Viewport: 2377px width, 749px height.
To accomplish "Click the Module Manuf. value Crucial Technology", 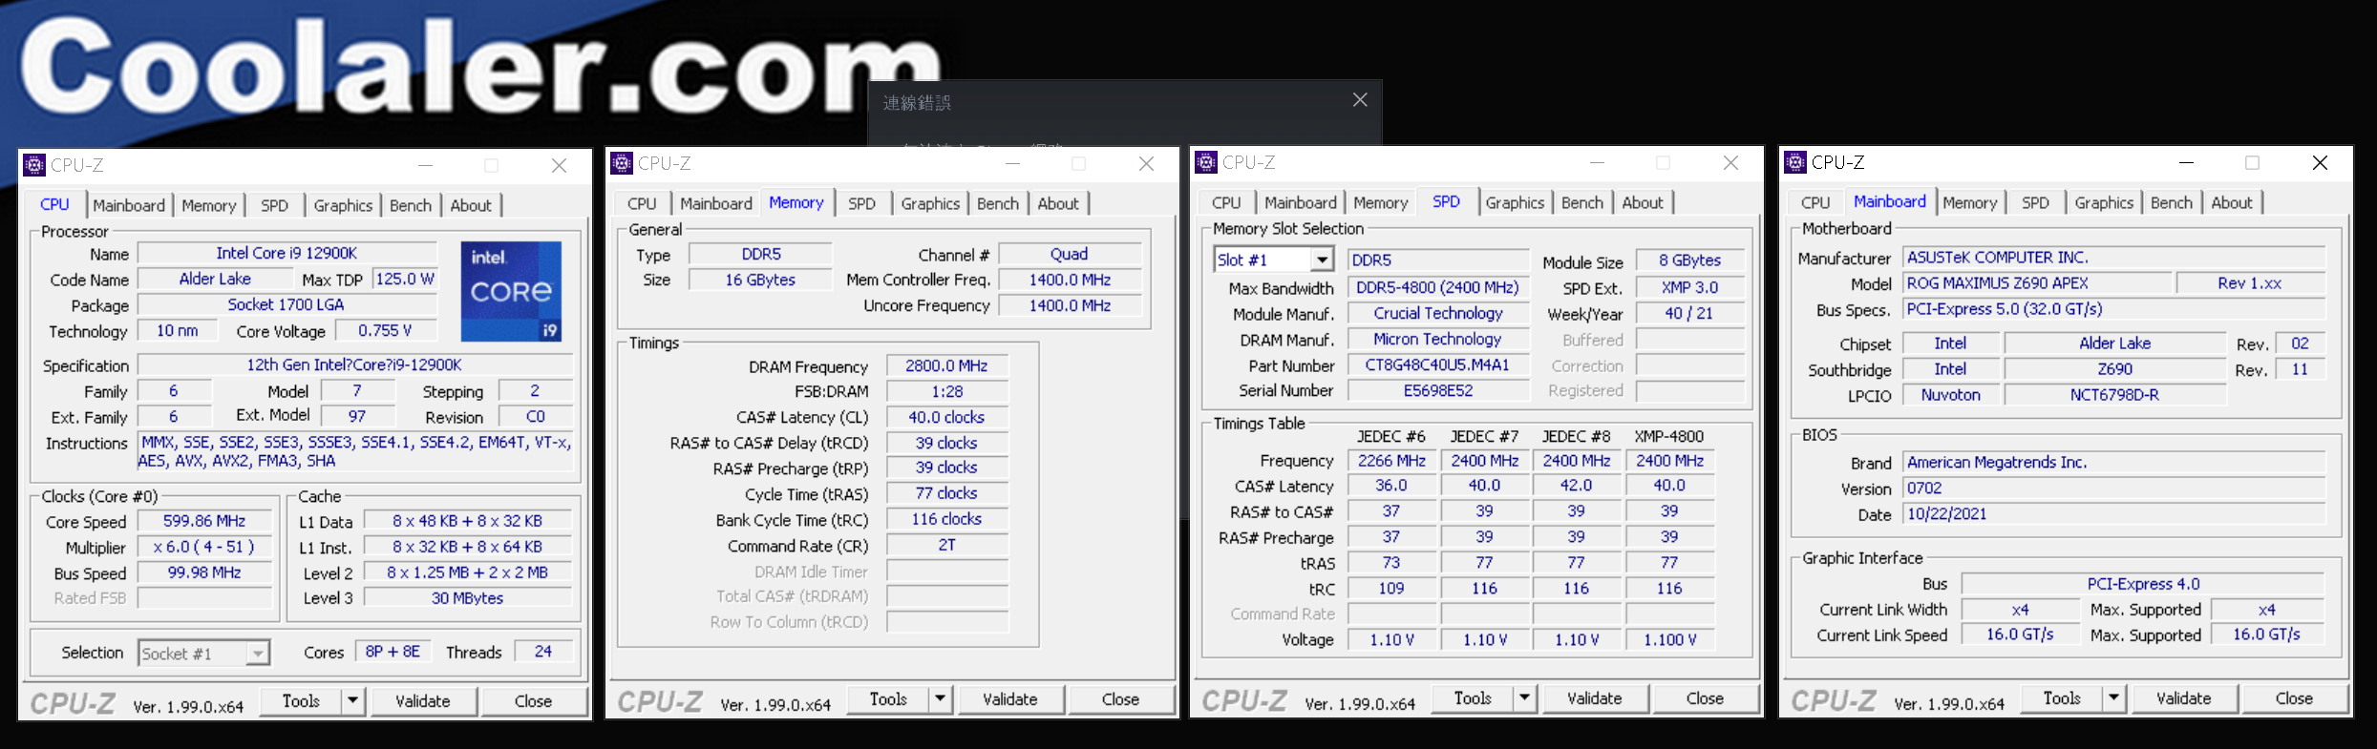I will pos(1437,313).
